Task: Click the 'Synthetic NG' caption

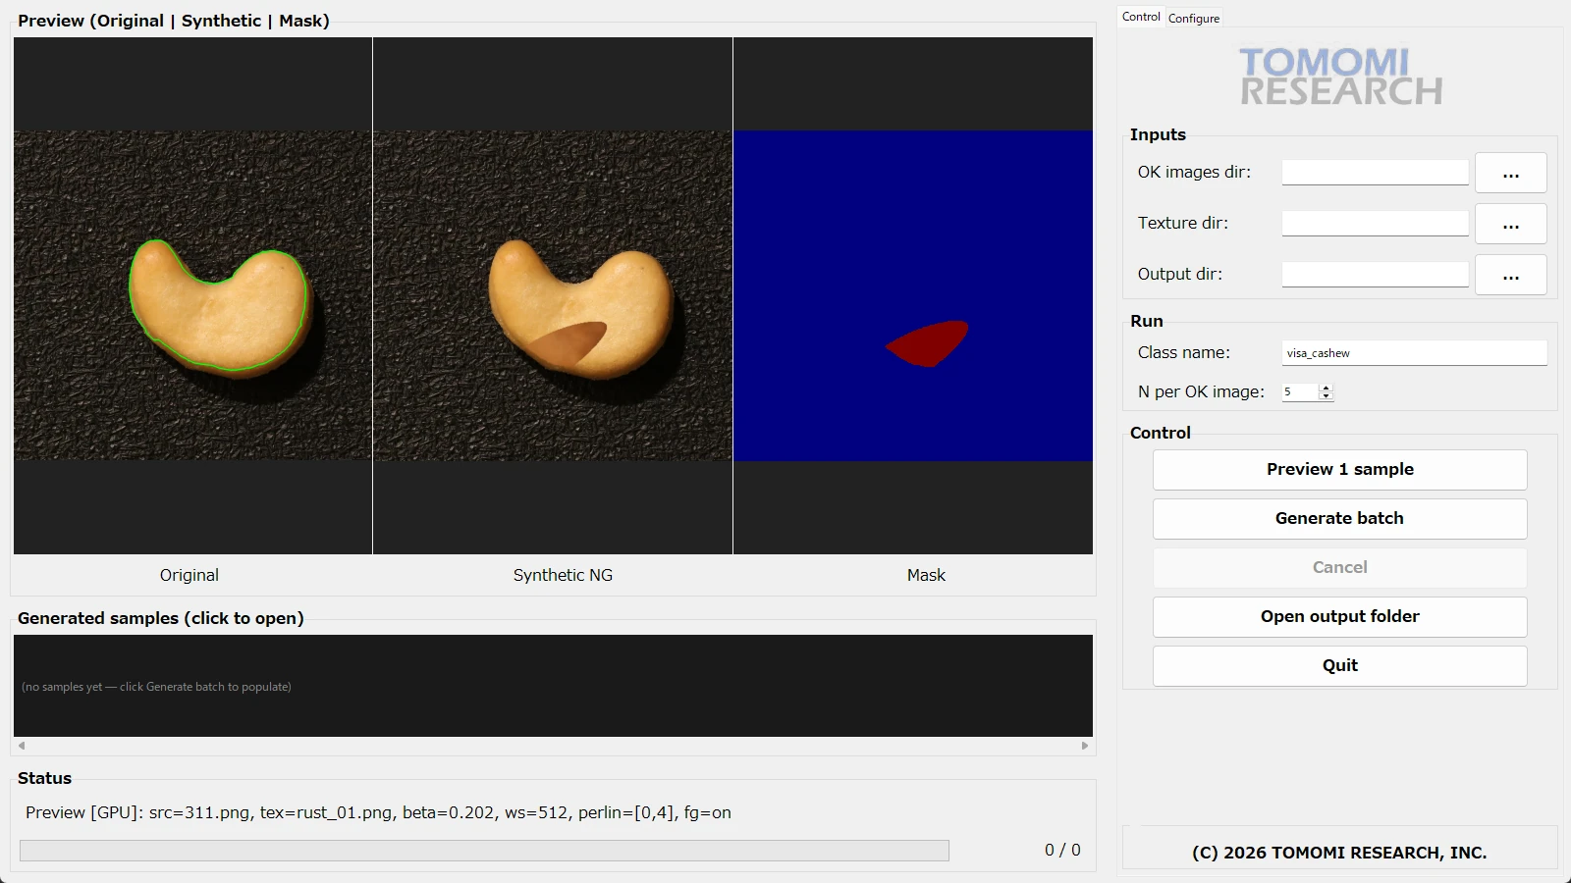Action: 563,575
